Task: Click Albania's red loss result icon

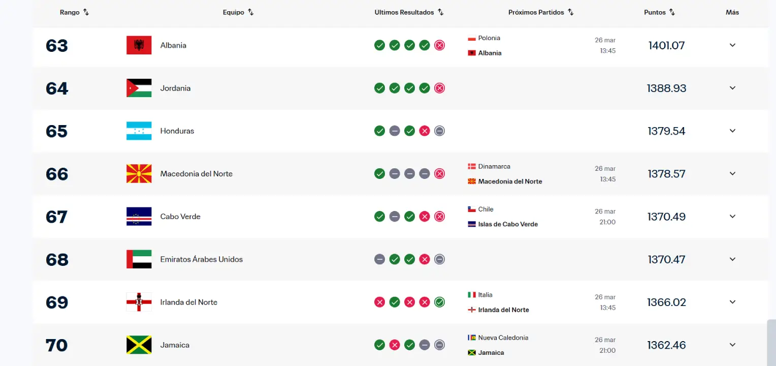Action: coord(440,45)
